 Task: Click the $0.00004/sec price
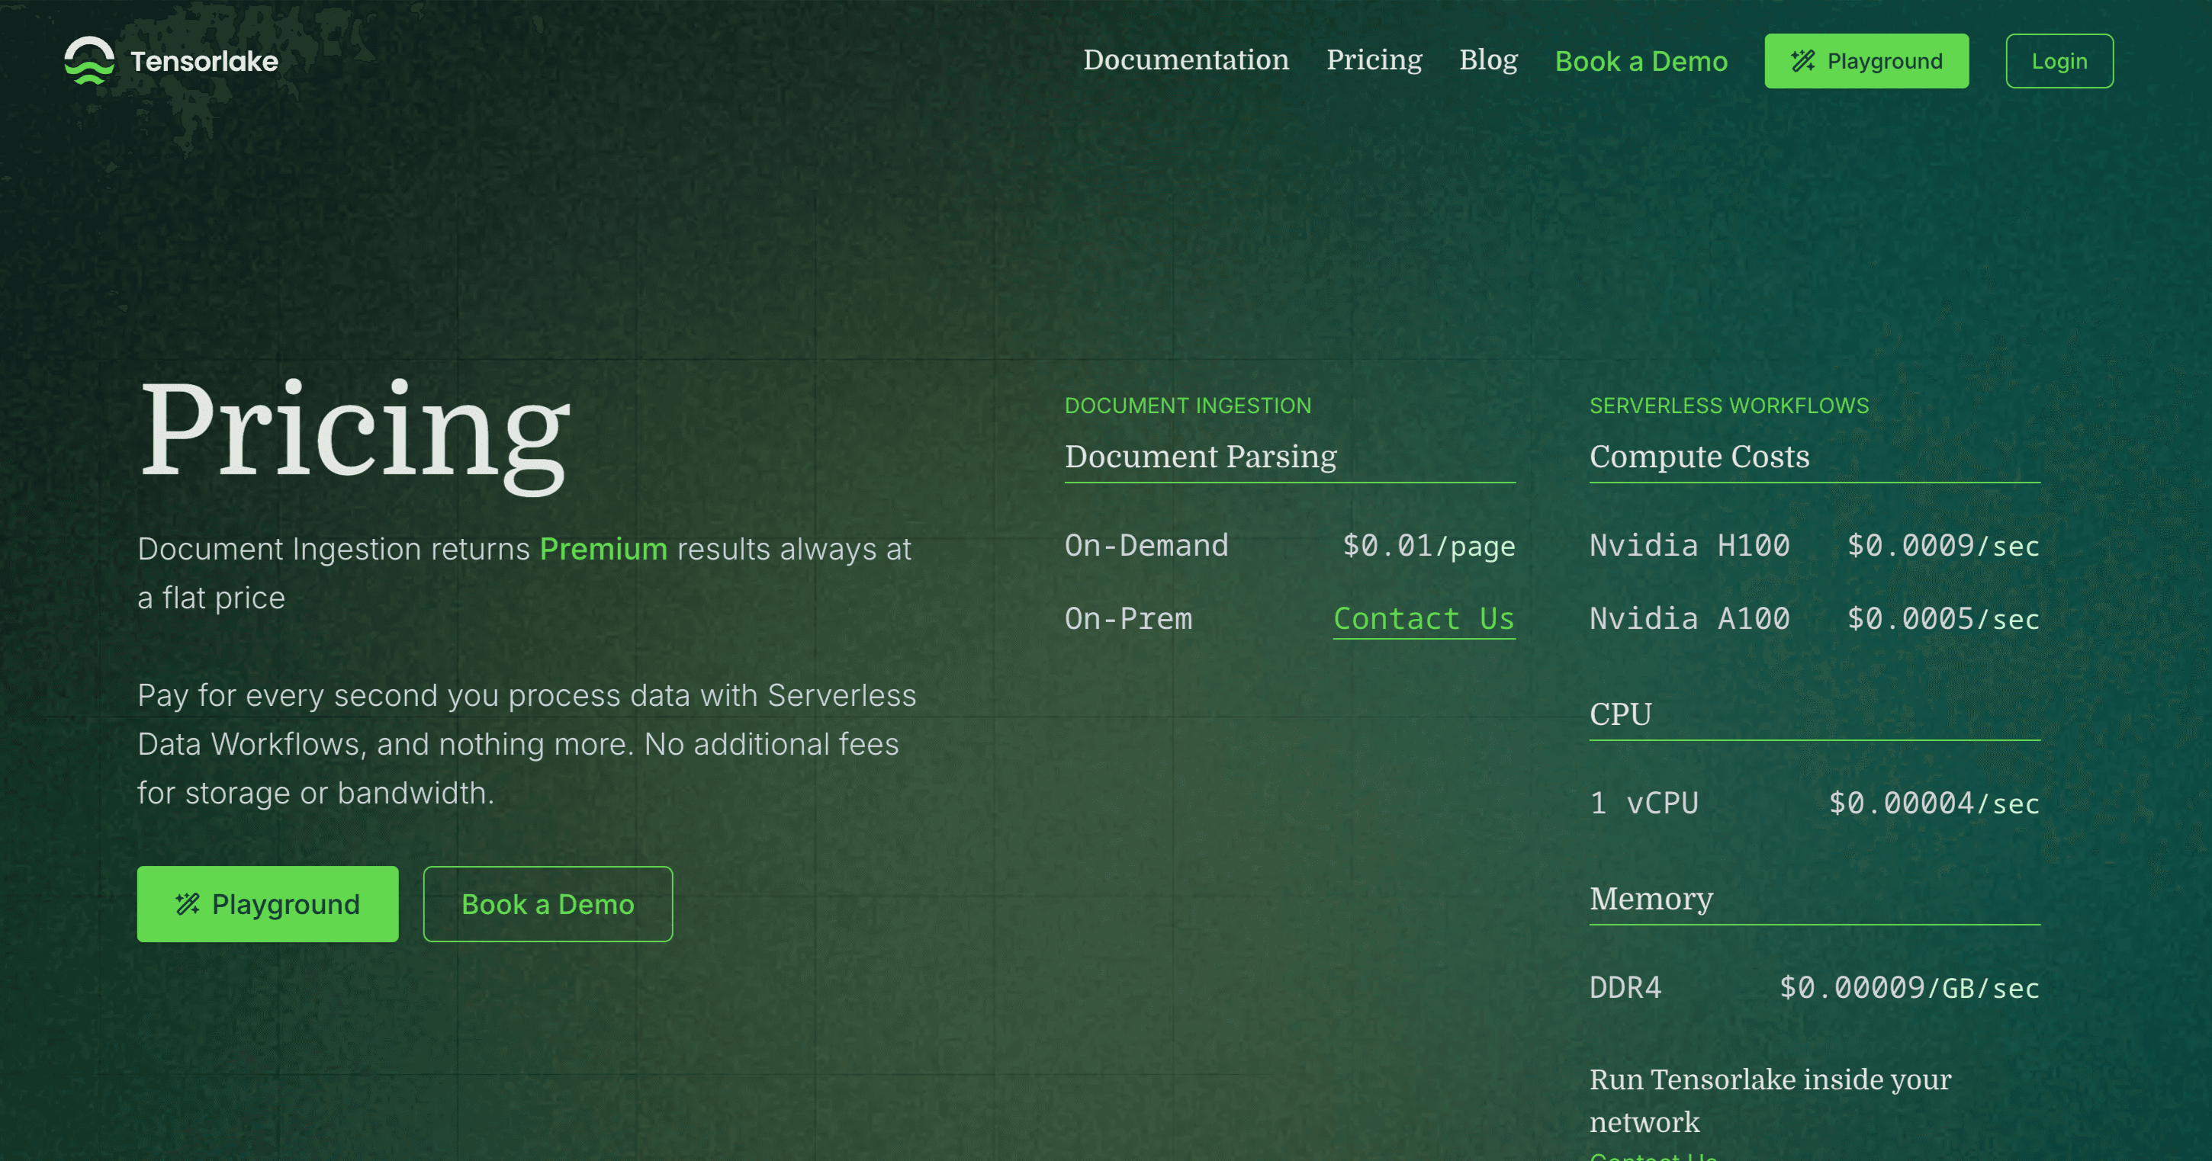pyautogui.click(x=1934, y=803)
